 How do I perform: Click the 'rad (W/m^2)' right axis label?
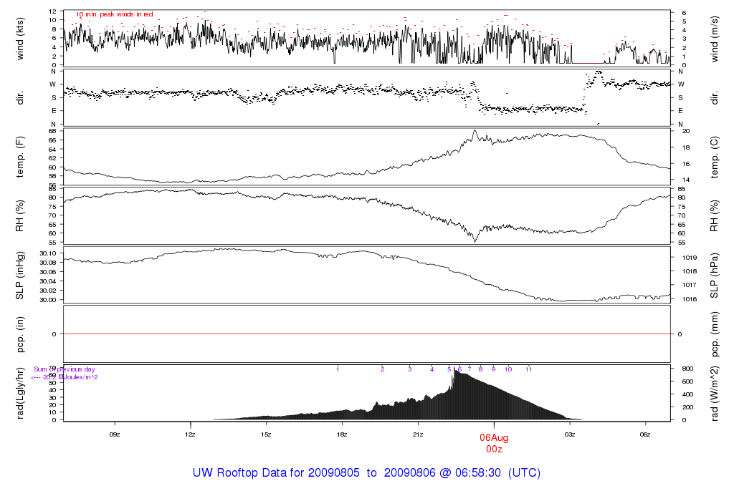(x=714, y=394)
